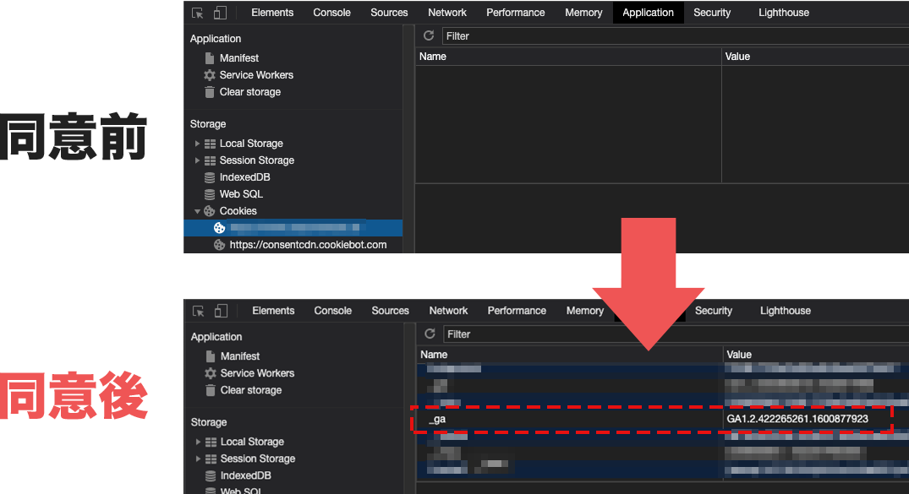The image size is (909, 494).
Task: Switch to Security tab in bottom DevTools
Action: [x=714, y=311]
